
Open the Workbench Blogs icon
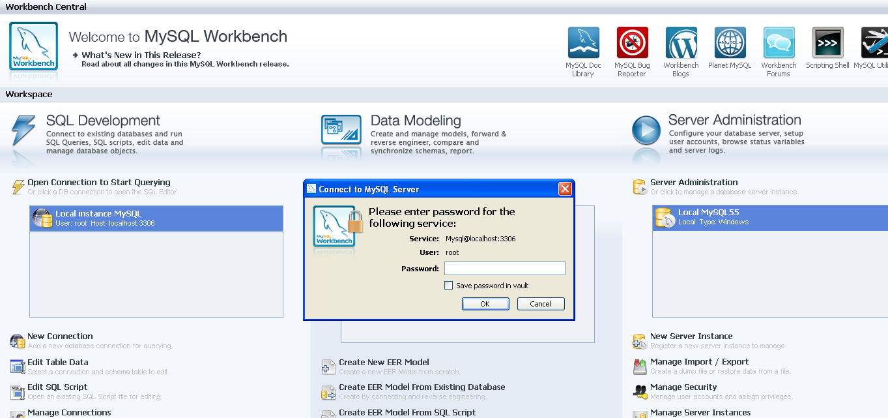[x=681, y=43]
